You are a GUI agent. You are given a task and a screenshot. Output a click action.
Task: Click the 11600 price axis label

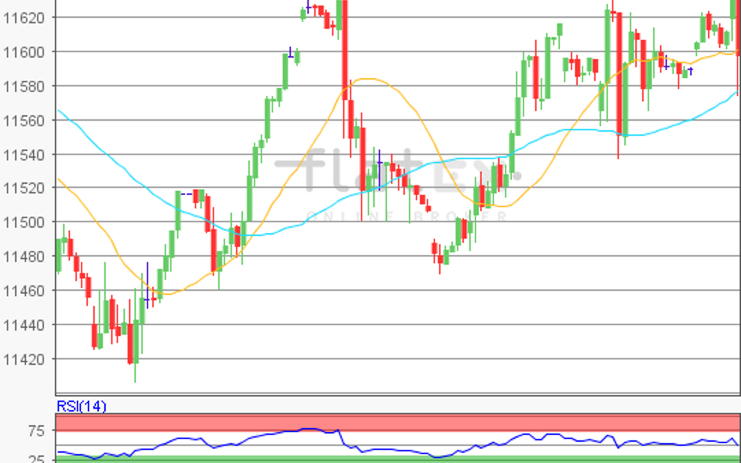click(23, 52)
